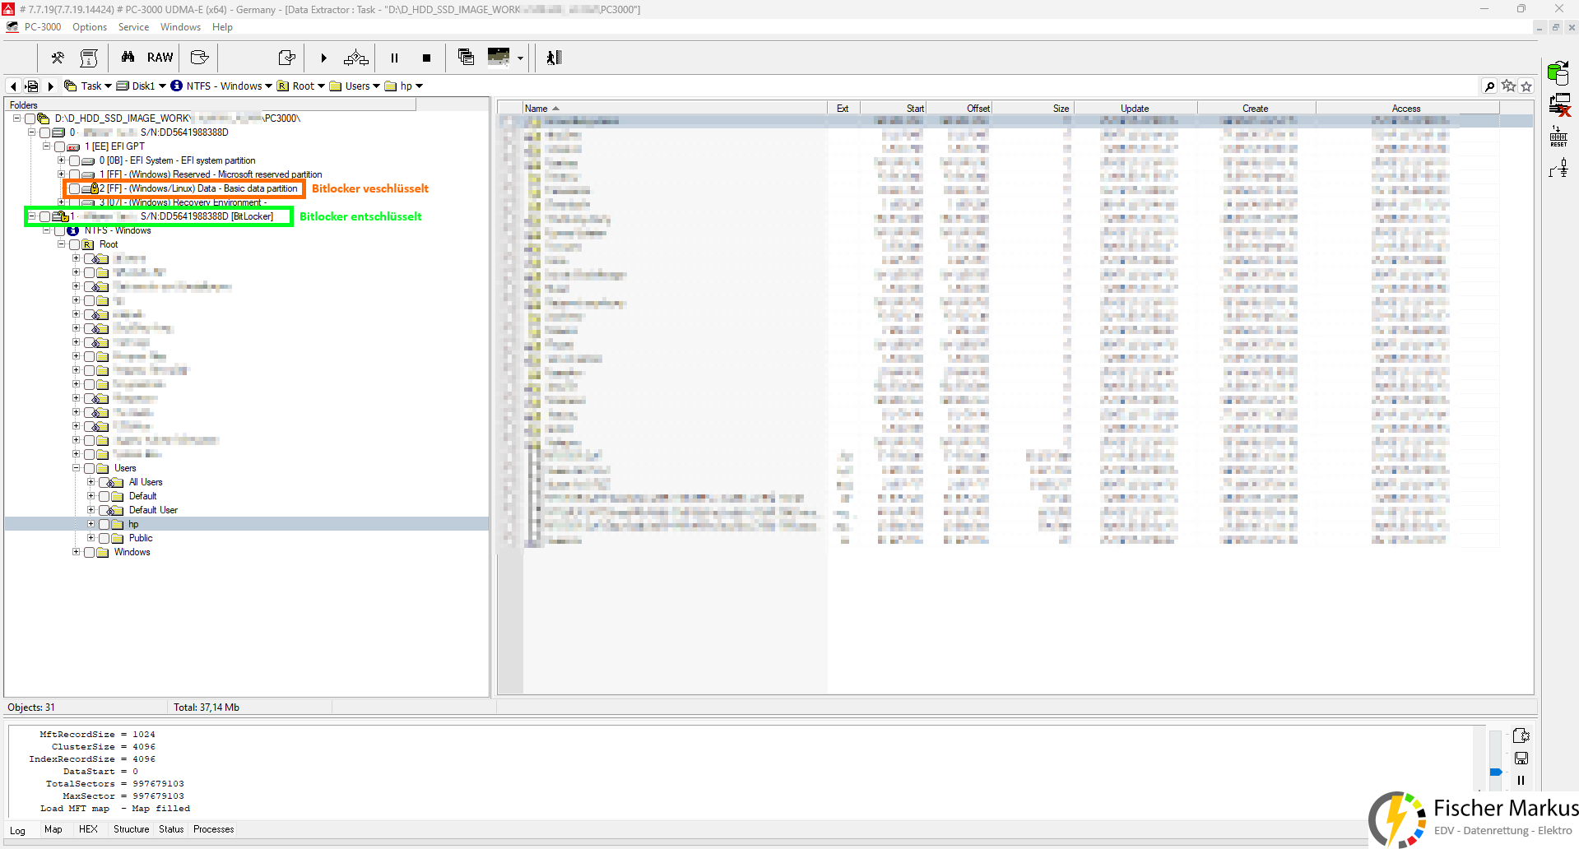Viewport: 1579px width, 849px height.
Task: Toggle checkbox for the Windows folder
Action: pyautogui.click(x=89, y=553)
